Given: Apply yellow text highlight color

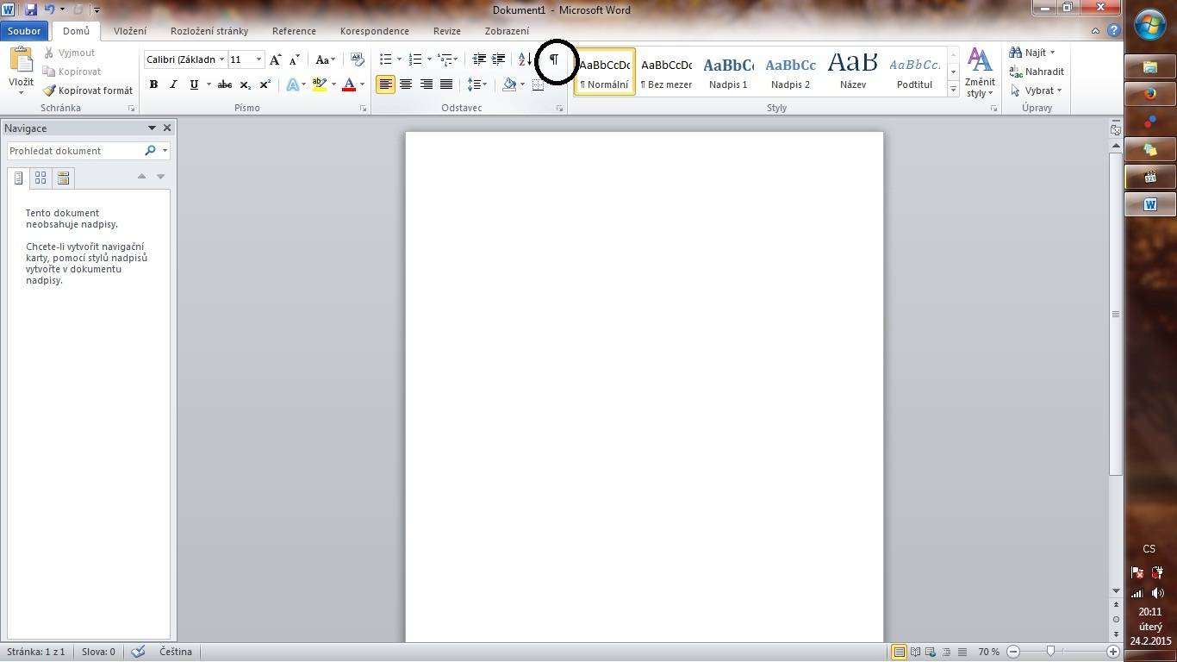Looking at the screenshot, I should (x=320, y=84).
